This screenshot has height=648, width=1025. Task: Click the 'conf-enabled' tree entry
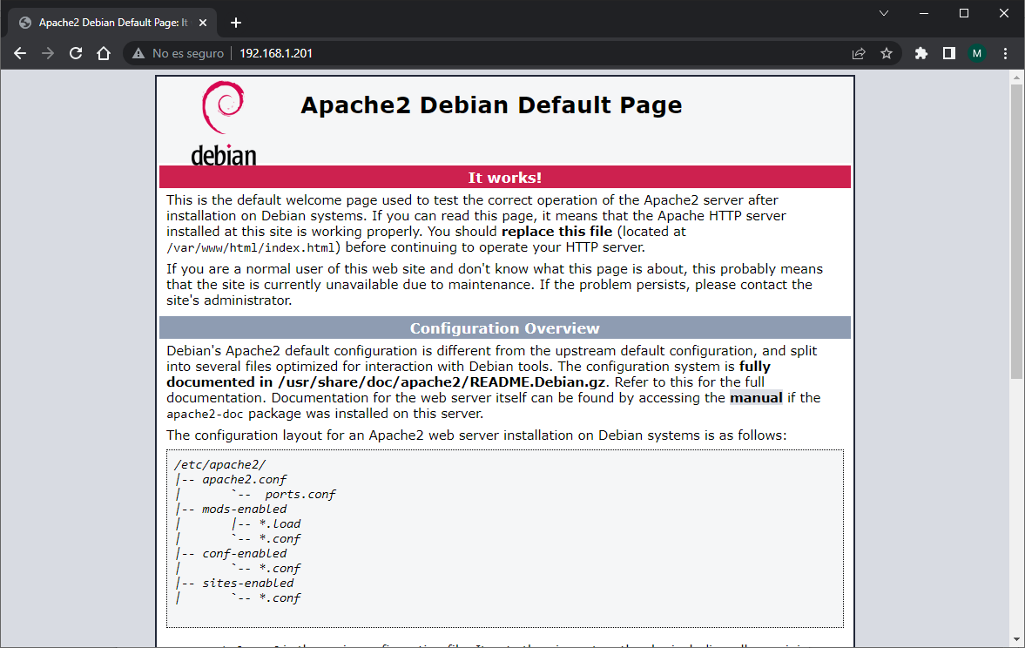pos(245,553)
